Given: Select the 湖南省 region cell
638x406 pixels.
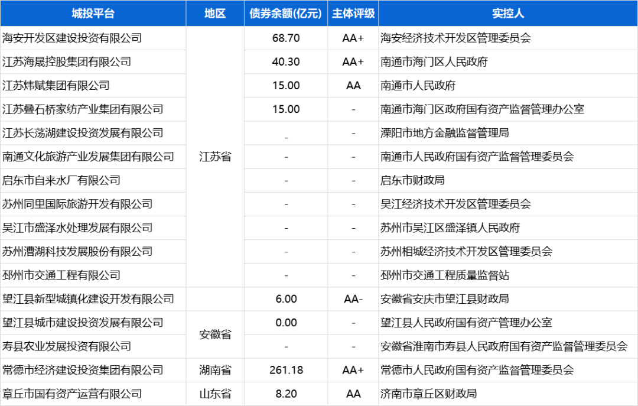Looking at the screenshot, I should [215, 370].
